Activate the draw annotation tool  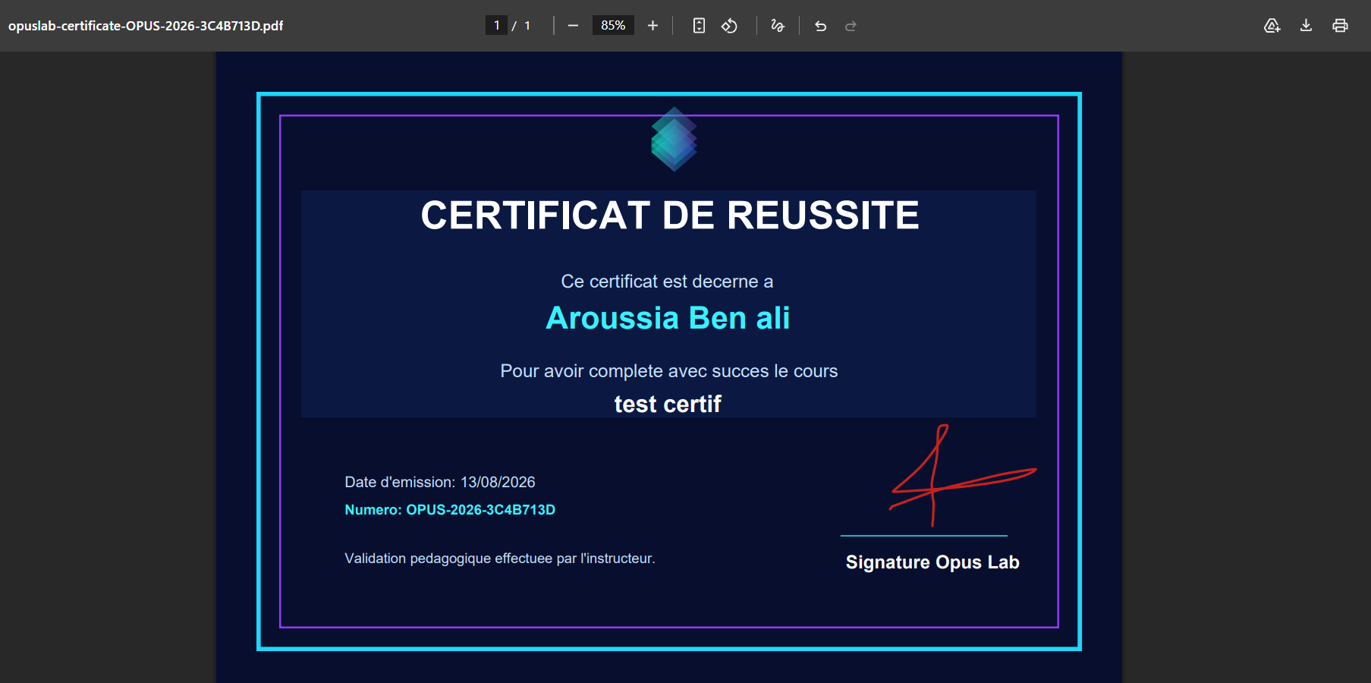pyautogui.click(x=778, y=26)
